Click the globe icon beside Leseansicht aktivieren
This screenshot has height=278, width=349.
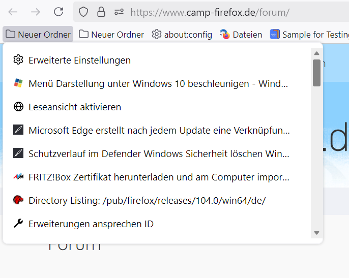point(18,107)
